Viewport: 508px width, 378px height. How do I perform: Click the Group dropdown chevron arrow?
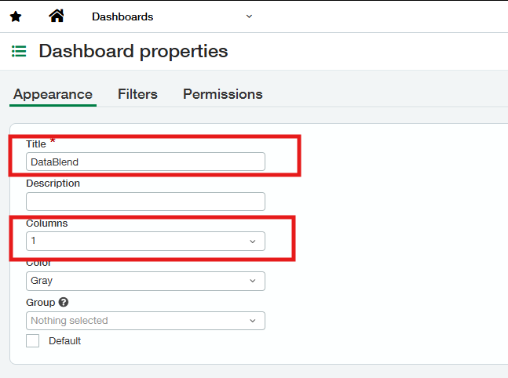(x=253, y=321)
